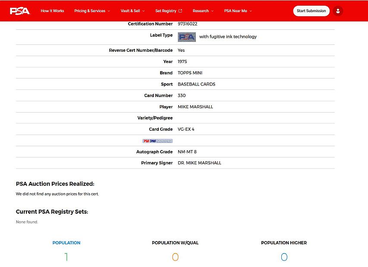Open the How It Works page
The height and width of the screenshot is (267, 368).
click(52, 11)
